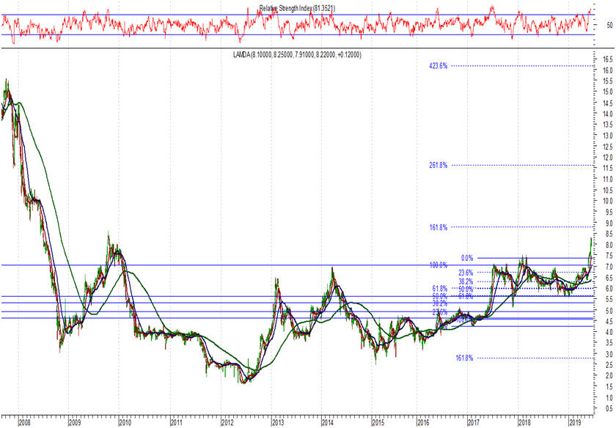Select the 2015 year label on time axis

click(x=378, y=423)
